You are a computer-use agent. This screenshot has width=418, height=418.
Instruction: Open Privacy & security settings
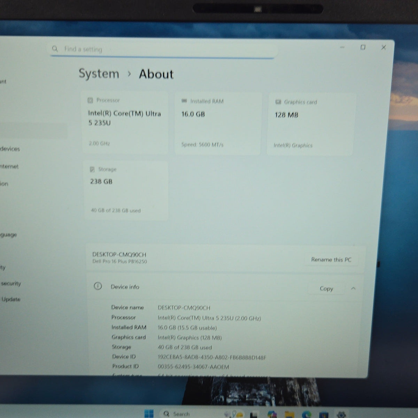coord(11,284)
